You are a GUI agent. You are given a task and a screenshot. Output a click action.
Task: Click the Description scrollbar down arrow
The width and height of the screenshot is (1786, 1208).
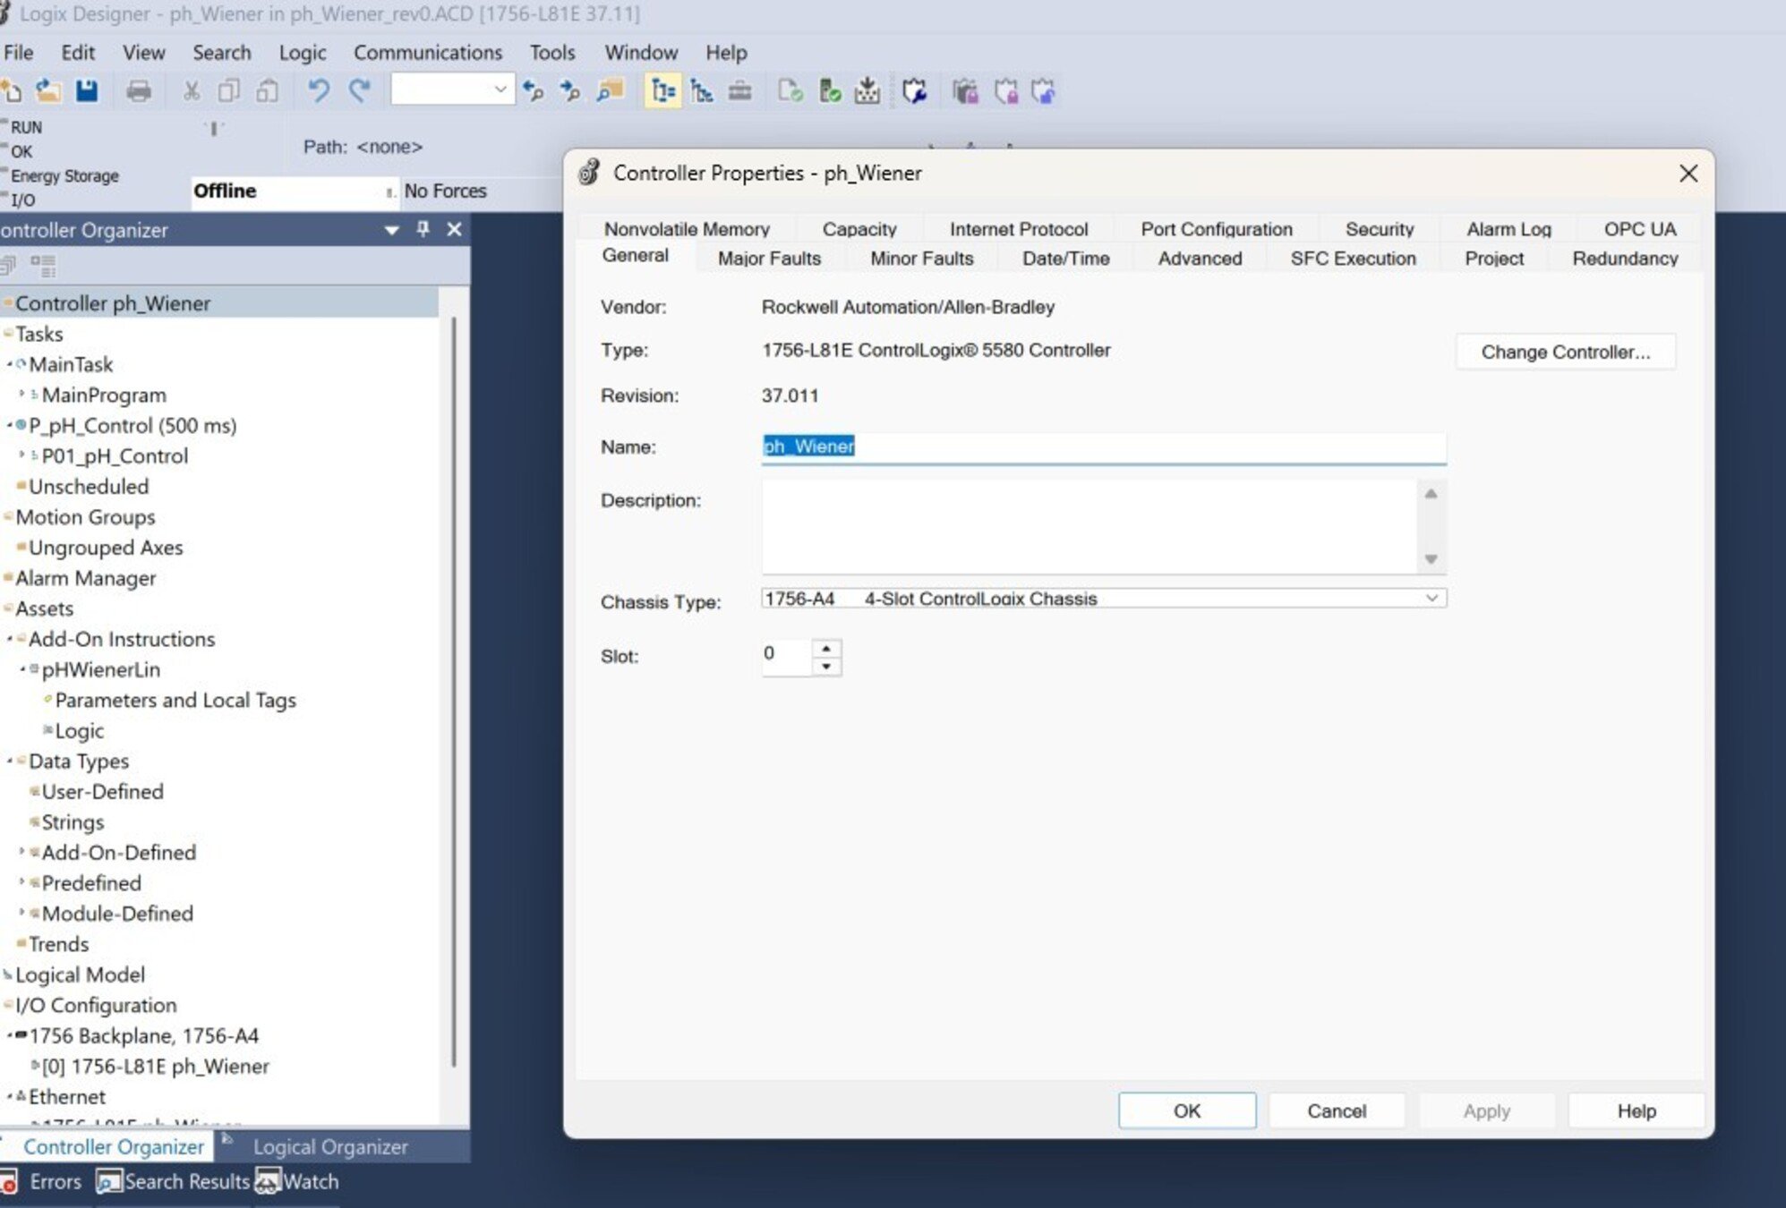point(1431,559)
